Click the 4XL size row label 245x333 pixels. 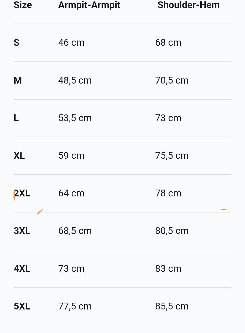click(x=22, y=269)
